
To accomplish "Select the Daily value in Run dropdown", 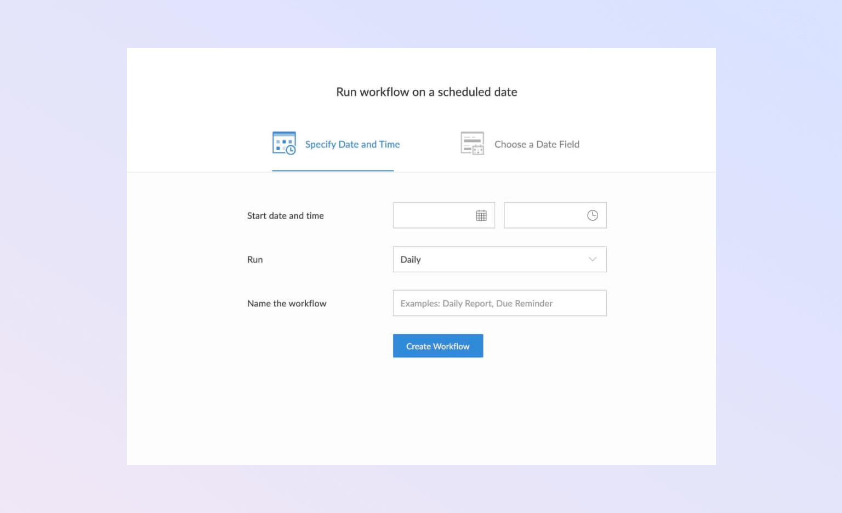I will [411, 260].
